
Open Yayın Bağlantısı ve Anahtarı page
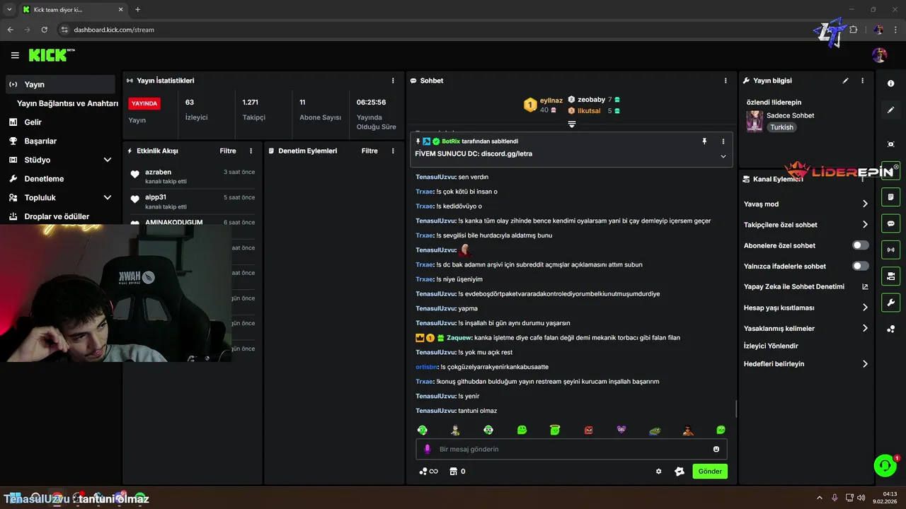[67, 103]
